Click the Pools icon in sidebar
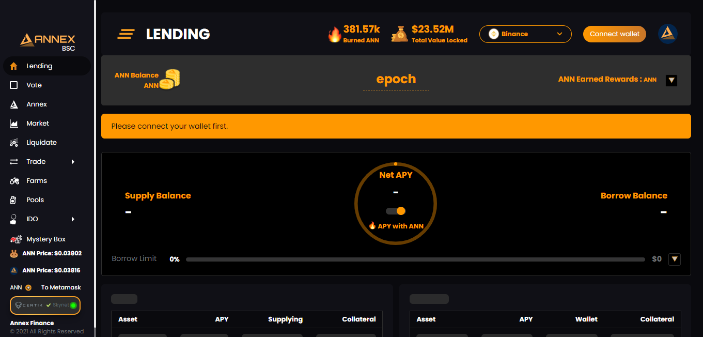Screen dimensions: 703x337 14,200
